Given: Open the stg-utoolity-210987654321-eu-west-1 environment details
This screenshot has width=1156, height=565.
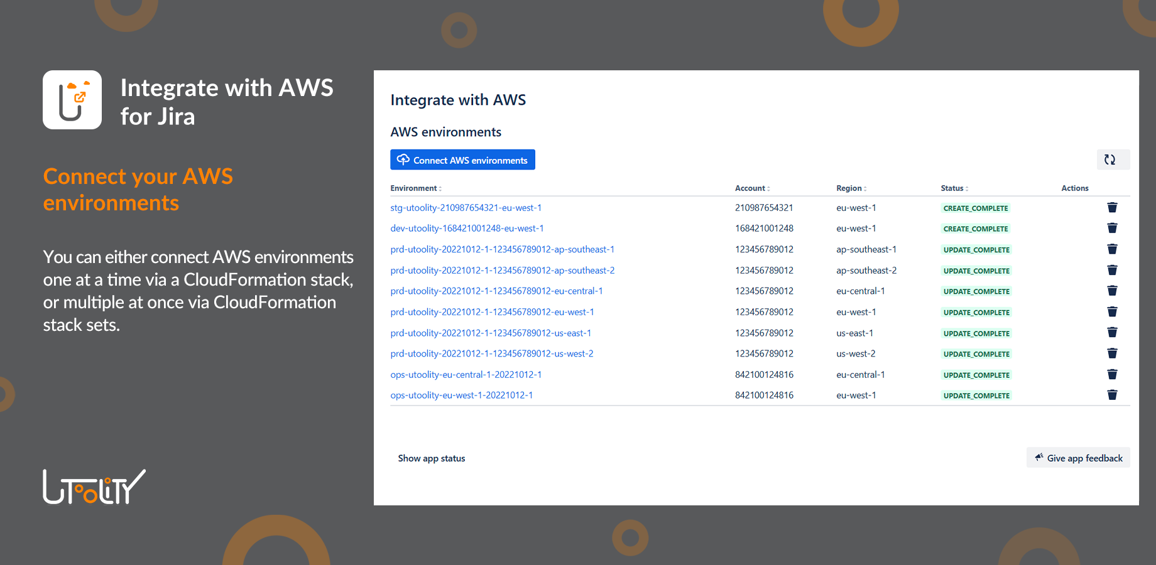Looking at the screenshot, I should point(466,207).
